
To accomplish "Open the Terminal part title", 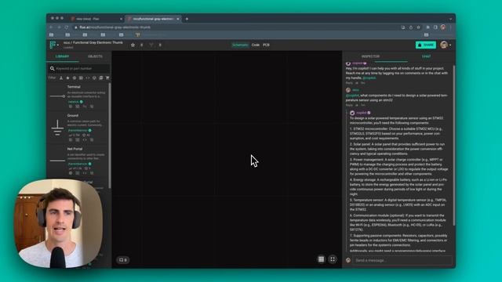I will pos(74,87).
